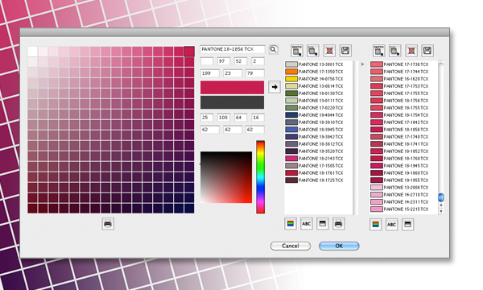Click the PANTONE 18-1856 TCX name field
Viewport: 483px width, 290px height.
(233, 49)
